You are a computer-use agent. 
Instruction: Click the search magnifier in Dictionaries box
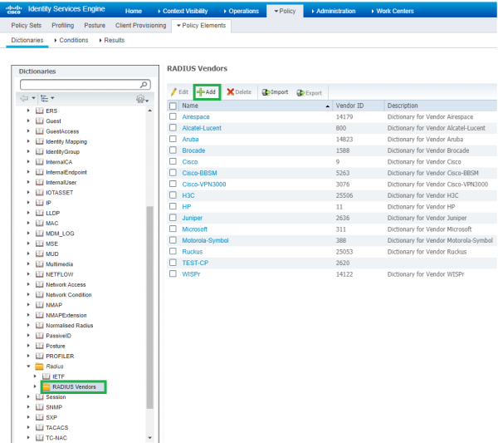(x=144, y=85)
